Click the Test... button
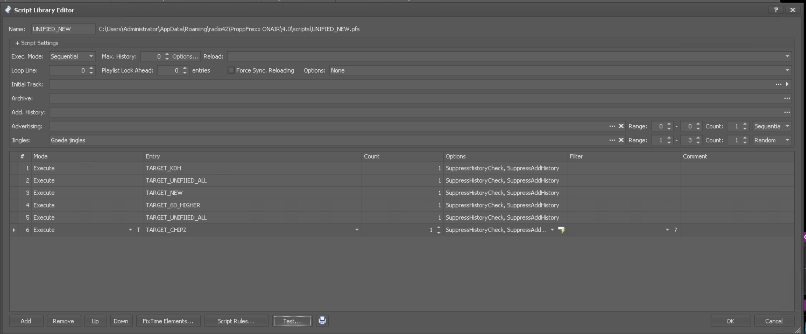The image size is (806, 334). coord(292,321)
